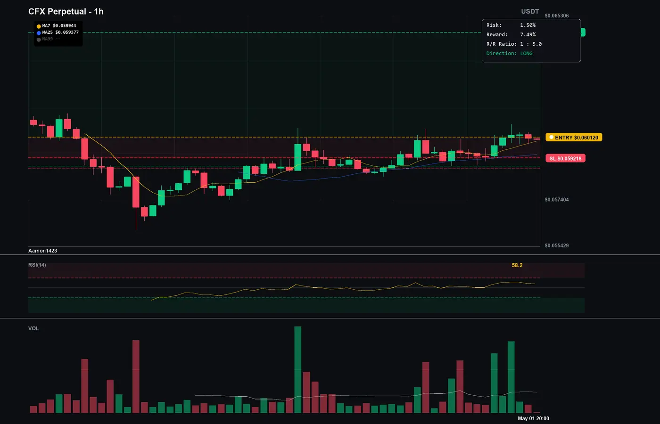Screen dimensions: 660x424
Task: Click the $0.057404 price axis label
Action: pos(557,200)
